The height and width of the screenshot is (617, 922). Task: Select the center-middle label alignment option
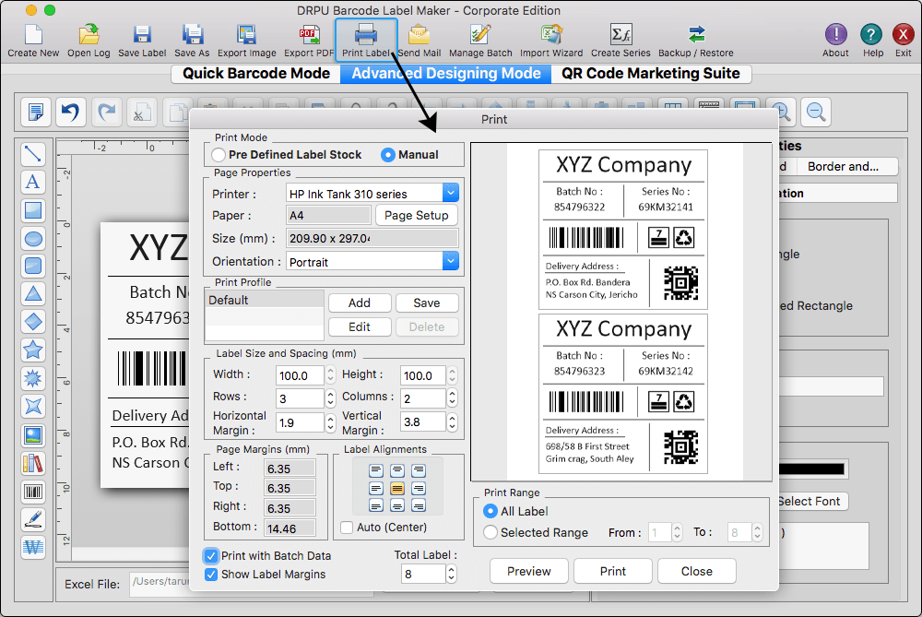[397, 488]
